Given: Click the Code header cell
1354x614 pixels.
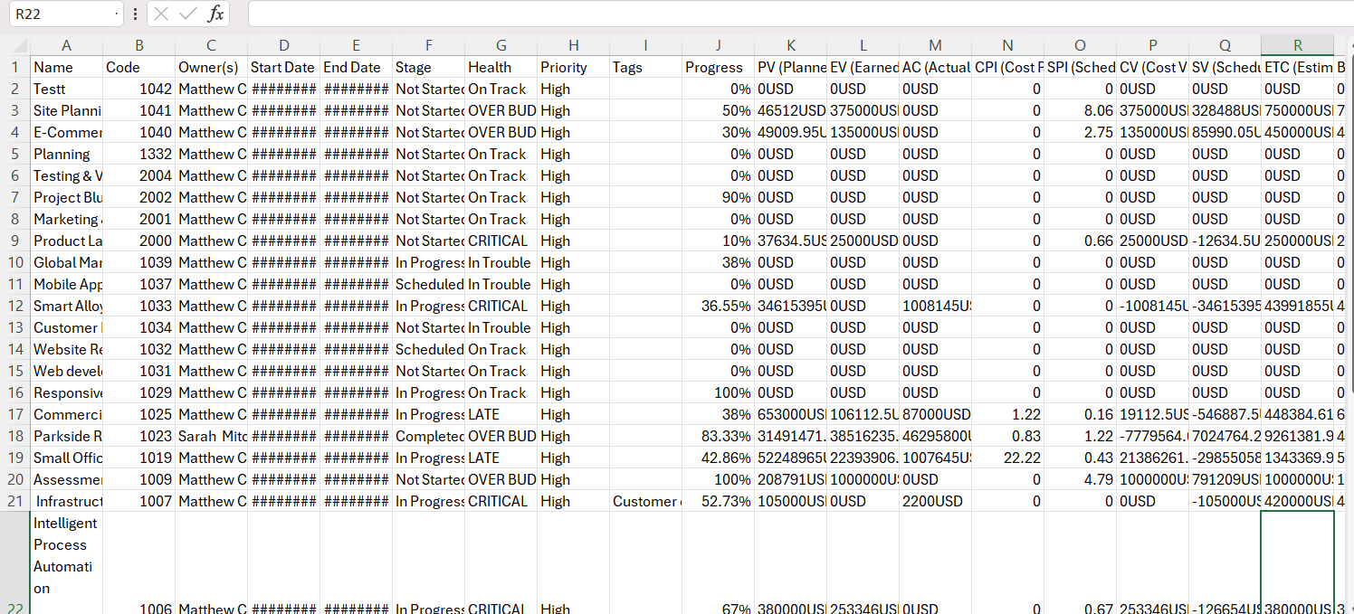Looking at the screenshot, I should click(x=138, y=67).
